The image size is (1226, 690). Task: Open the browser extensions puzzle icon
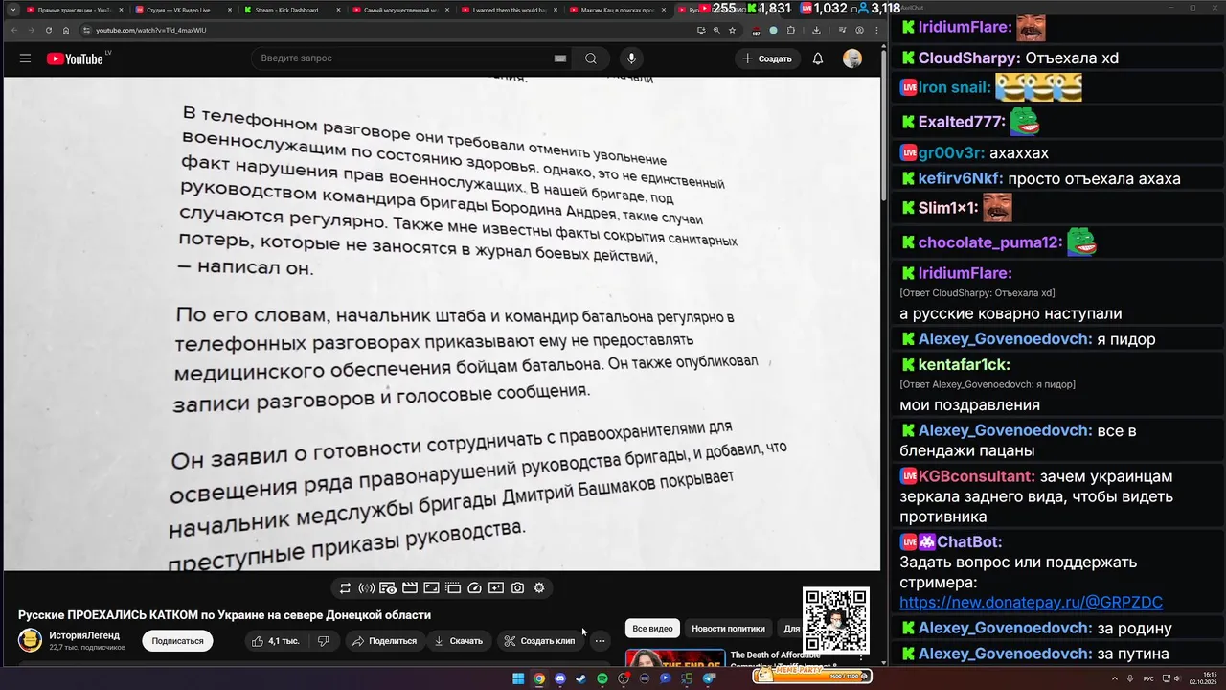pyautogui.click(x=791, y=30)
